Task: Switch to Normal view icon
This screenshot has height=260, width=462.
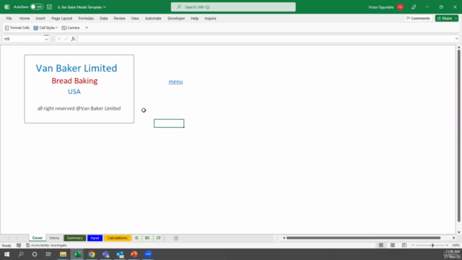Action: coord(381,246)
